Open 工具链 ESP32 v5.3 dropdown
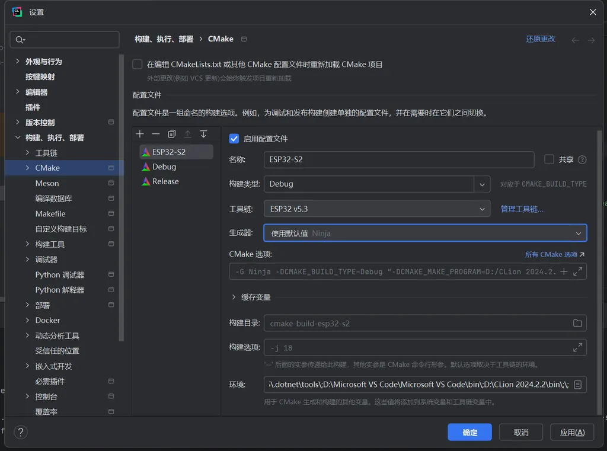 coord(377,209)
